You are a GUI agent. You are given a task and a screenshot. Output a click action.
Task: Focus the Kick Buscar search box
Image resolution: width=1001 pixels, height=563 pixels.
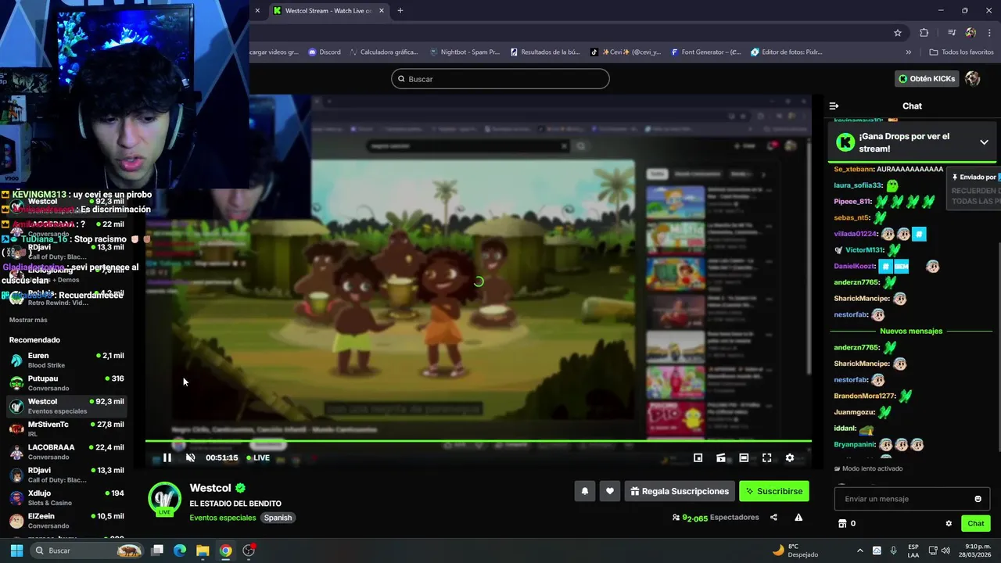tap(500, 79)
